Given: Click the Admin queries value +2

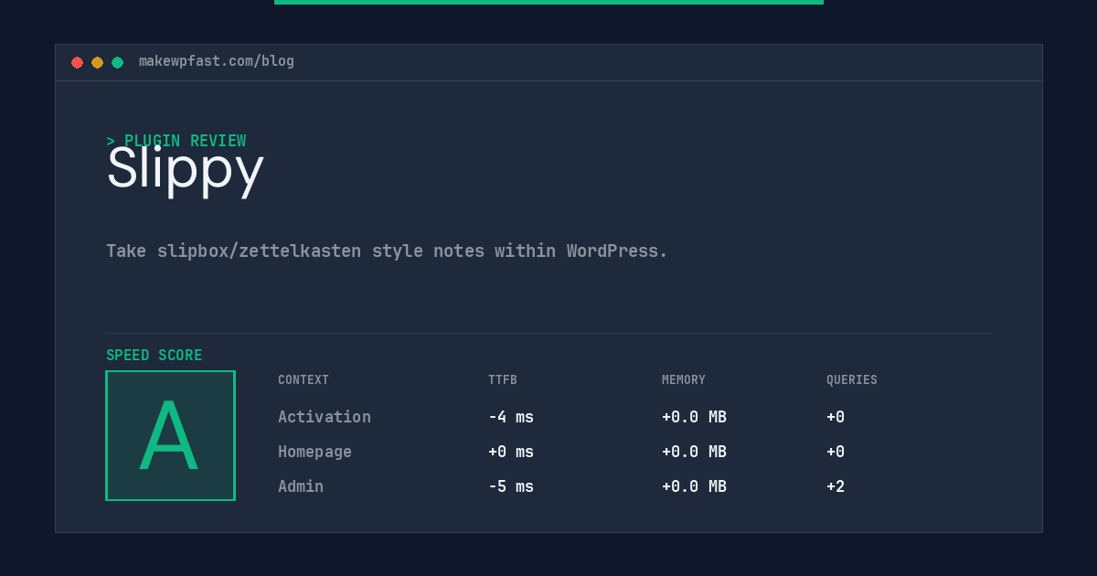Looking at the screenshot, I should click(x=836, y=486).
